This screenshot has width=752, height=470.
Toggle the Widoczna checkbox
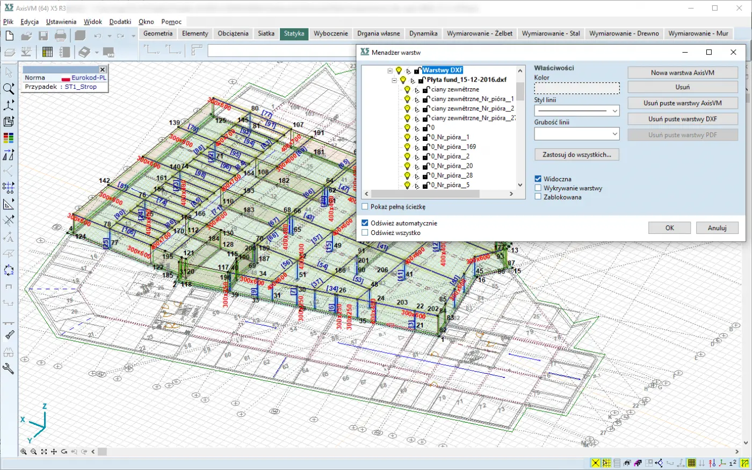pos(538,179)
